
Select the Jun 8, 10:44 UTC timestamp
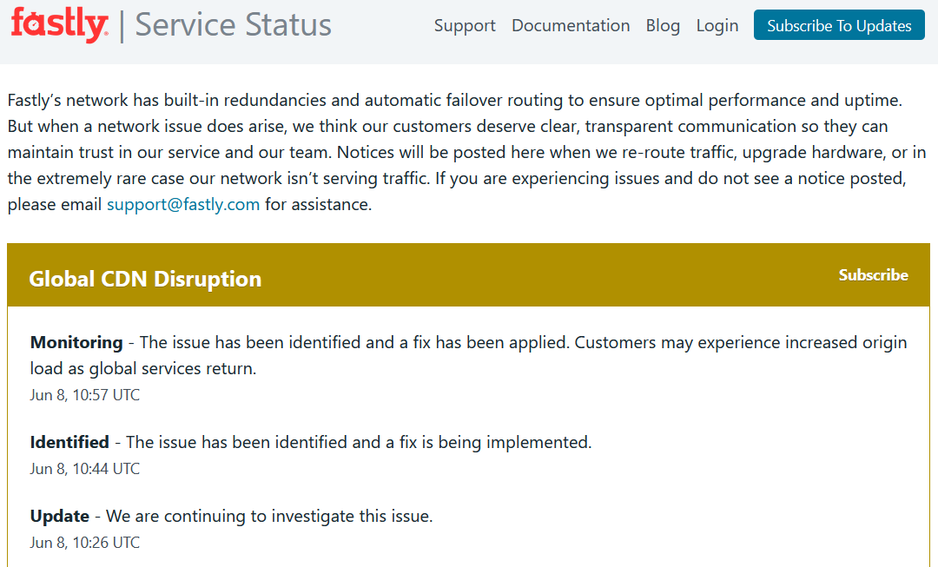click(x=85, y=469)
